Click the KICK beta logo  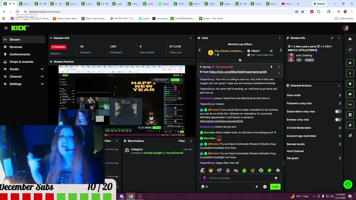[20, 28]
